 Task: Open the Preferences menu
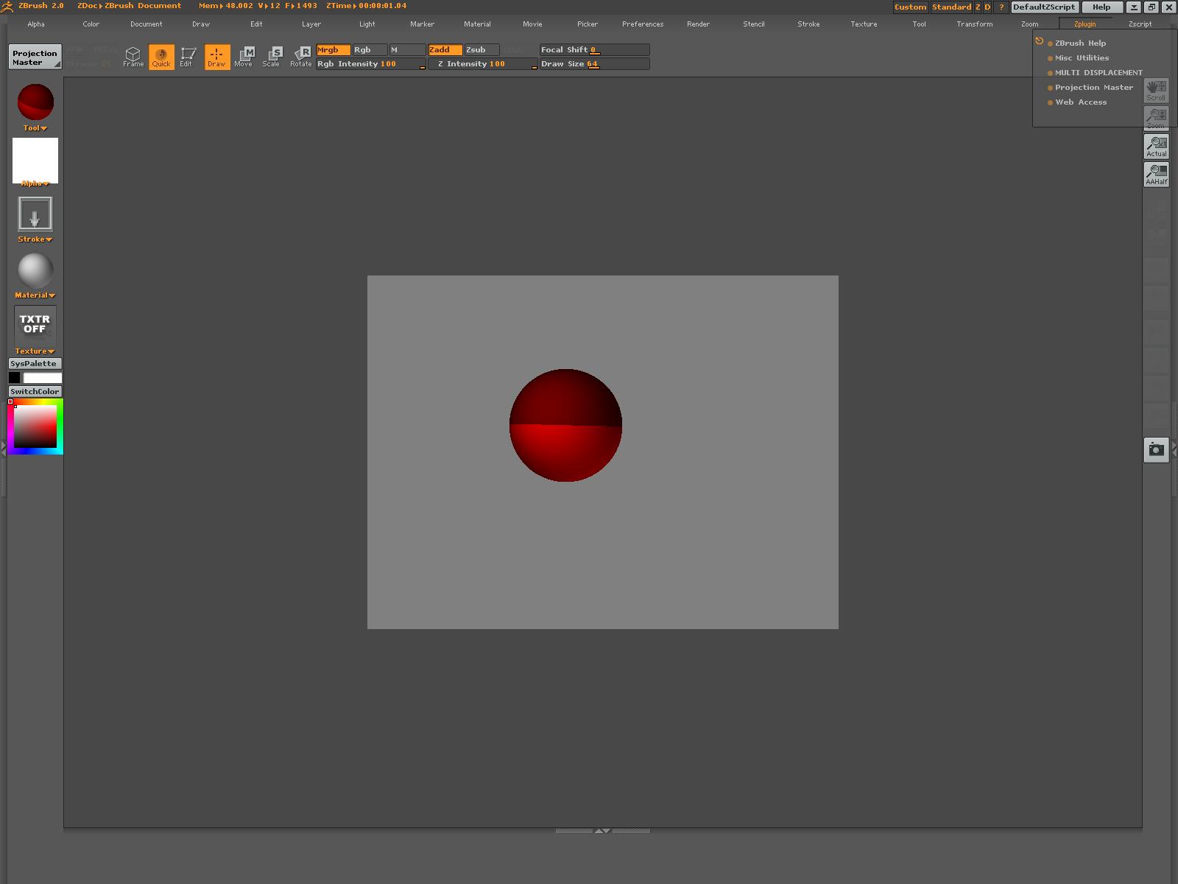click(642, 24)
